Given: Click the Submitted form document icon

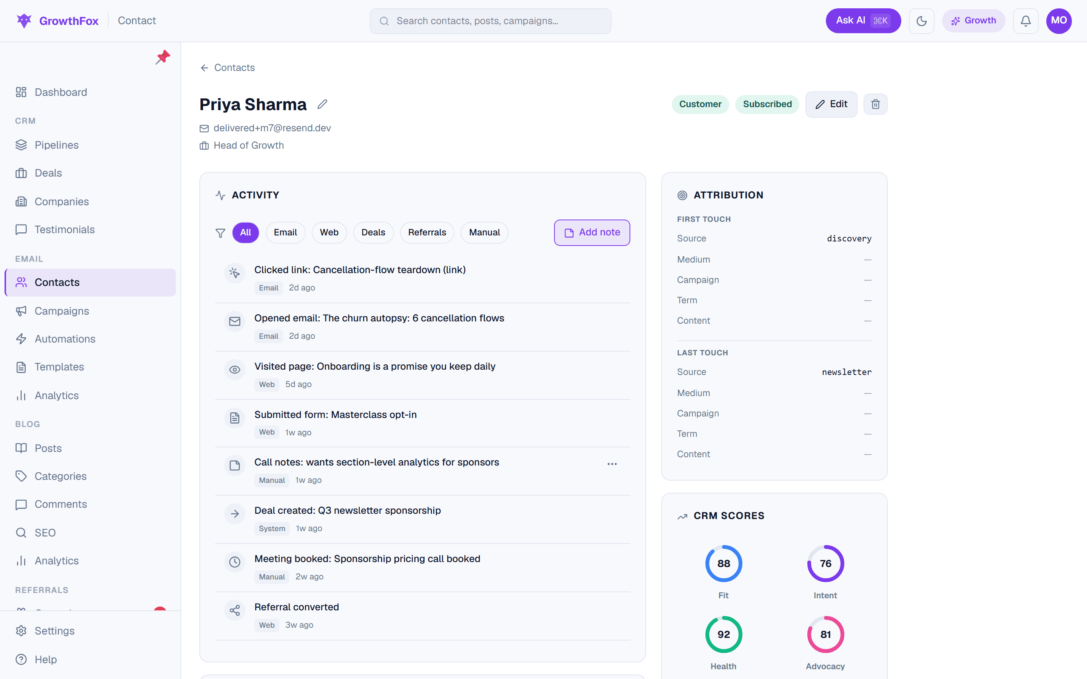Looking at the screenshot, I should click(234, 418).
